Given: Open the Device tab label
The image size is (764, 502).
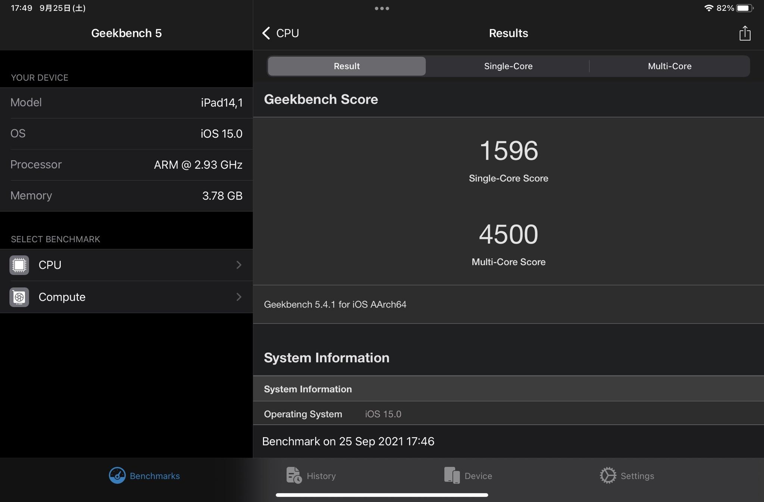Looking at the screenshot, I should pos(478,476).
